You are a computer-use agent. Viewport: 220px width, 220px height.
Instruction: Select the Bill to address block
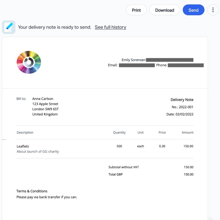(45, 106)
